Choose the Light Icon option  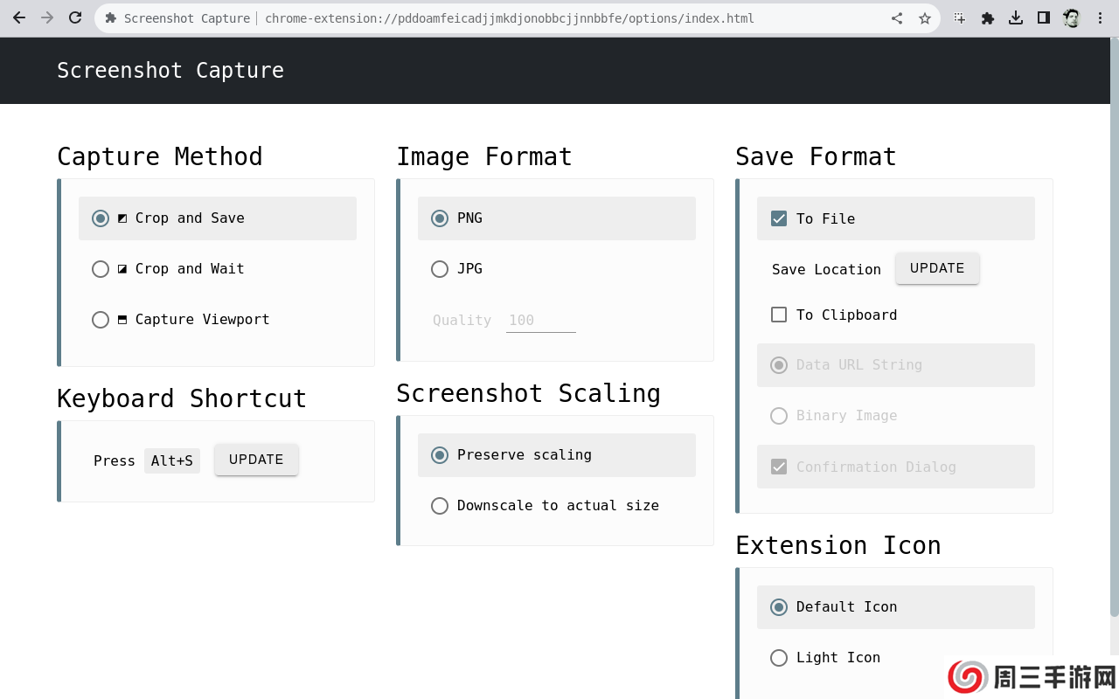[x=779, y=658]
